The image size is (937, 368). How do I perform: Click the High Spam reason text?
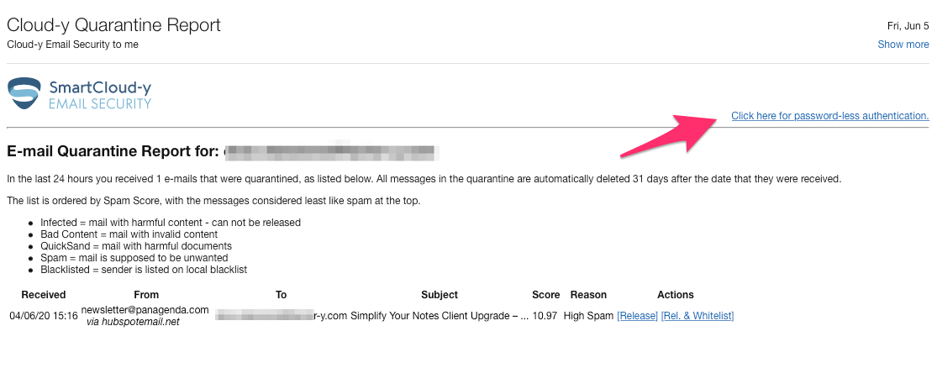point(588,316)
